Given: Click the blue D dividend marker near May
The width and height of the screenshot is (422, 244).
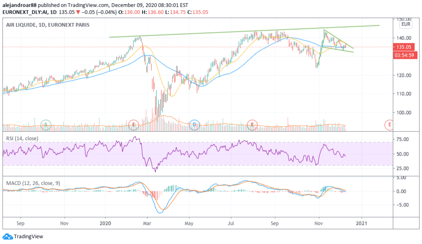Looking at the screenshot, I should [194, 125].
